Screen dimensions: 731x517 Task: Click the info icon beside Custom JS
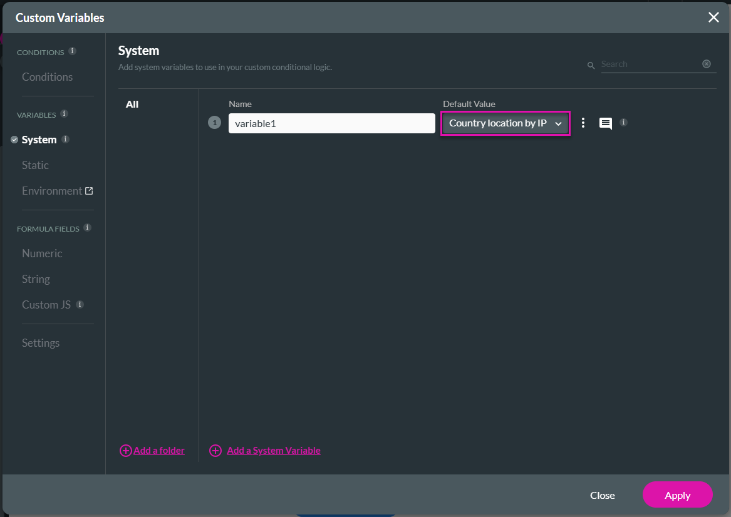pyautogui.click(x=80, y=305)
